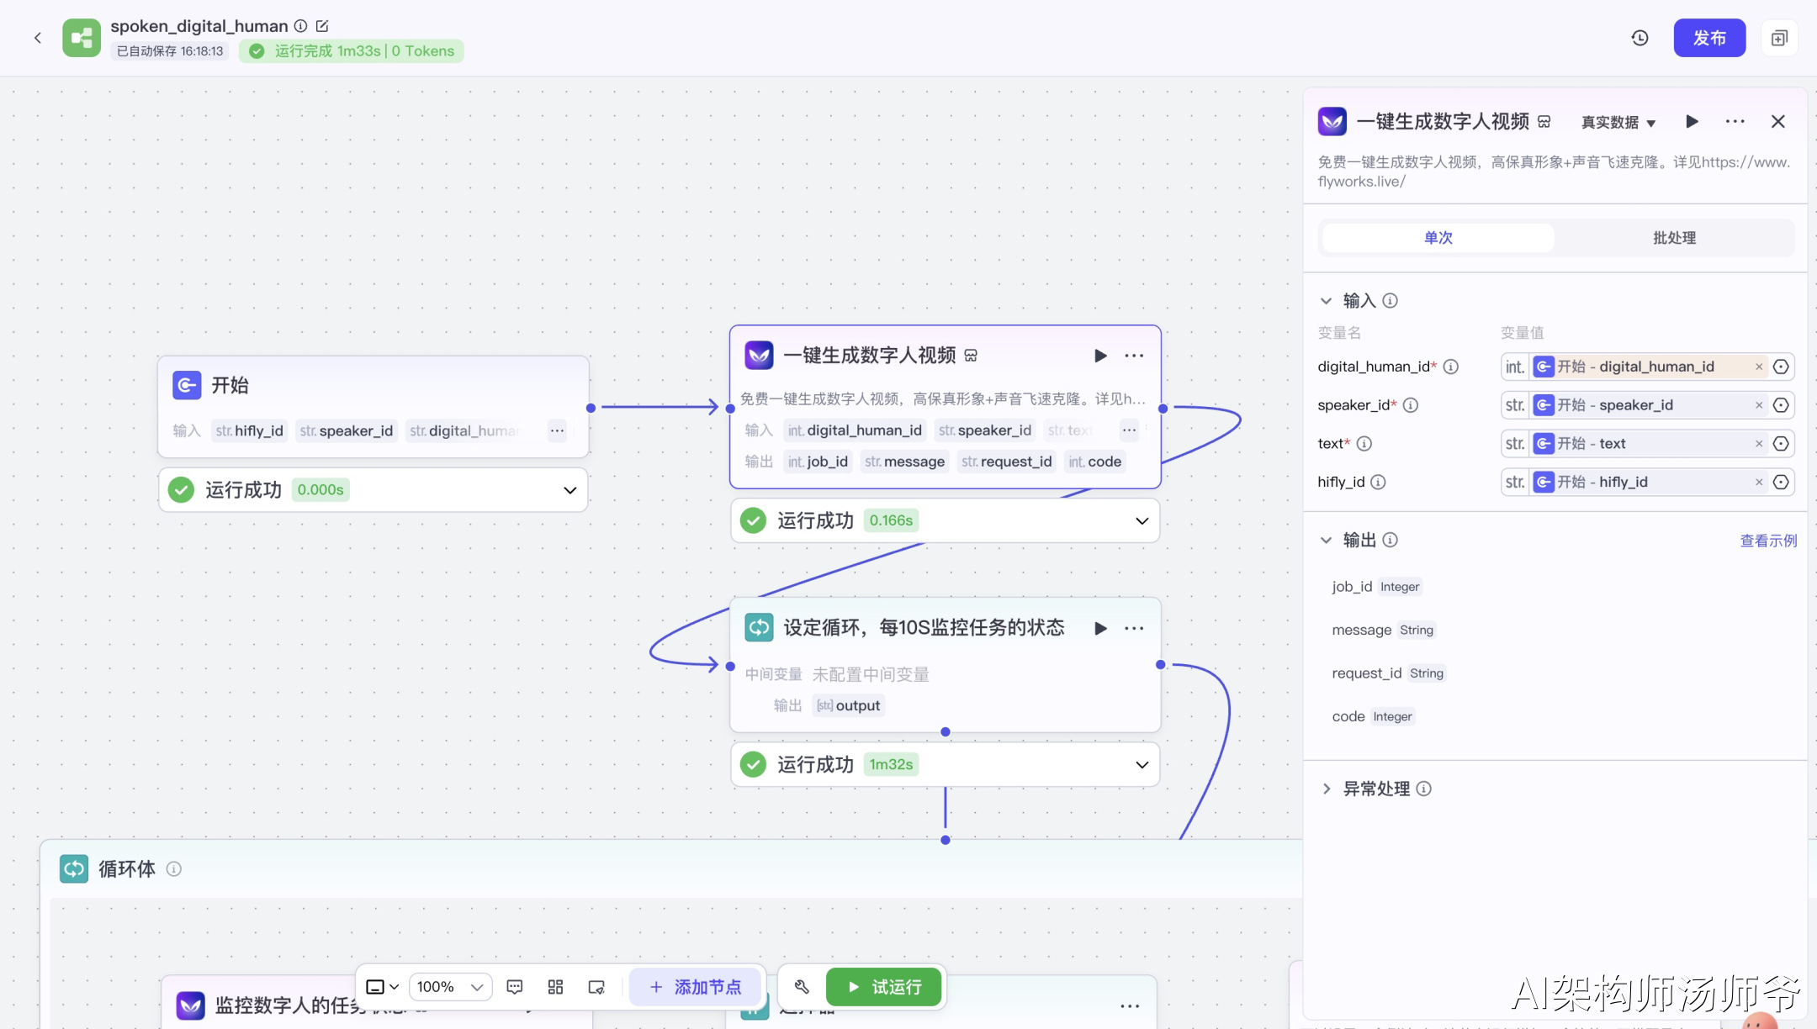Viewport: 1817px width, 1029px height.
Task: Edit workflow name with pencil icon
Action: 322,26
